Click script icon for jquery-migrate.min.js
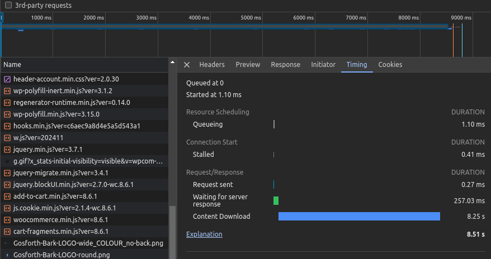This screenshot has height=259, width=491. click(7, 173)
